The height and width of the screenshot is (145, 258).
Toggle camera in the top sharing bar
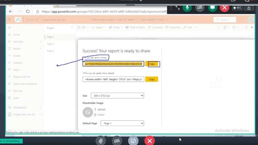click(x=200, y=8)
